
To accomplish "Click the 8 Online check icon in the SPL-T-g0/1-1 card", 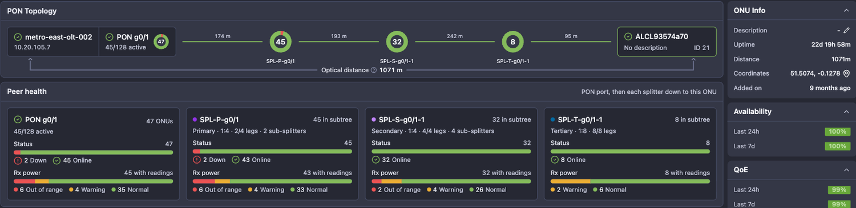I will (x=554, y=160).
